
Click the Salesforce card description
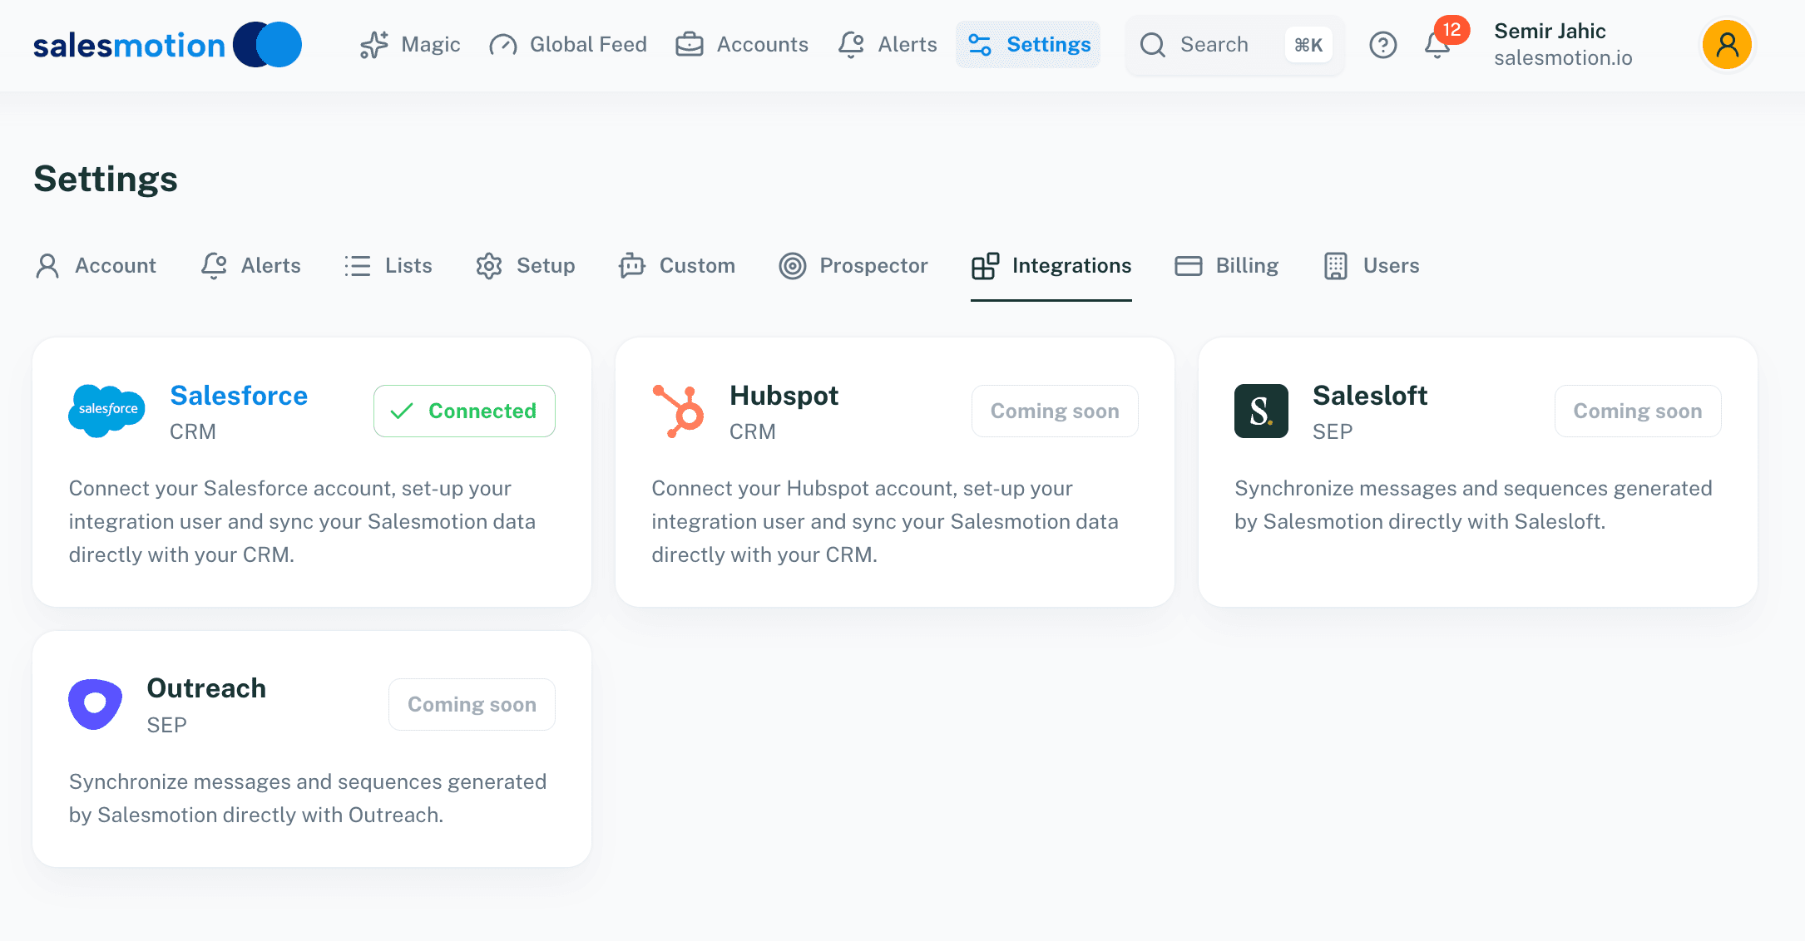click(302, 521)
